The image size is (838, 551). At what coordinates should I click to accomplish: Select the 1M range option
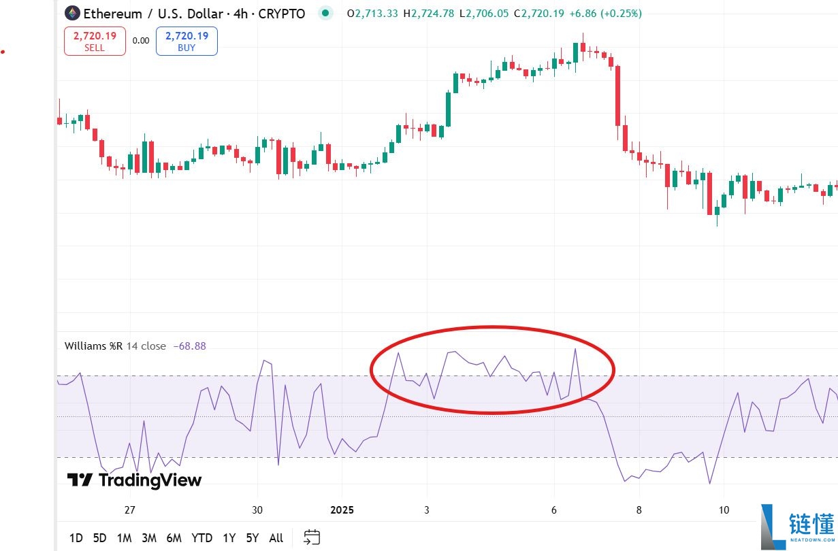click(x=124, y=538)
